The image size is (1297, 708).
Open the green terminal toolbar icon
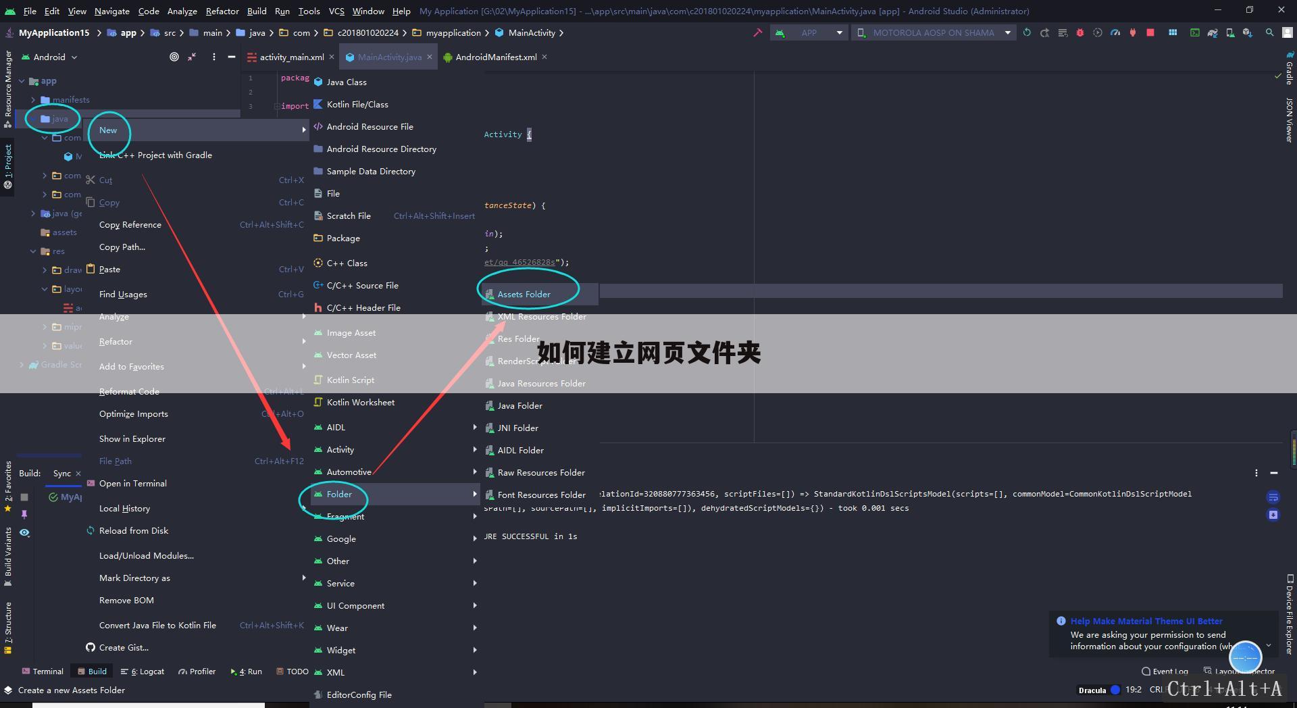[1195, 32]
